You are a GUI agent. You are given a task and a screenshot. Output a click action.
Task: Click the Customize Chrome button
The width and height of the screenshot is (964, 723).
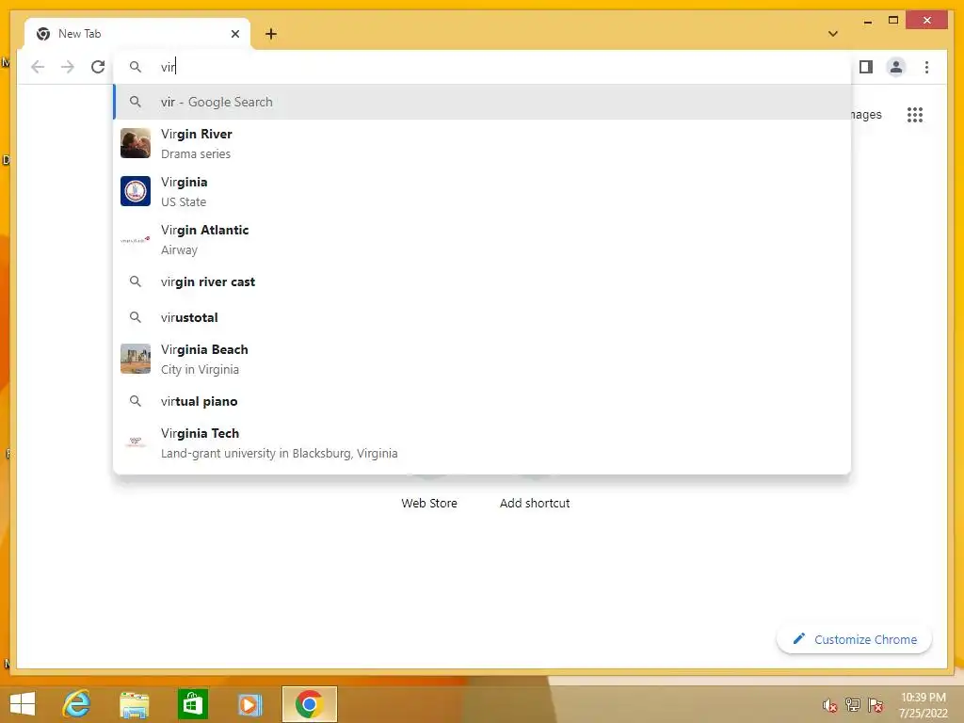pos(854,639)
